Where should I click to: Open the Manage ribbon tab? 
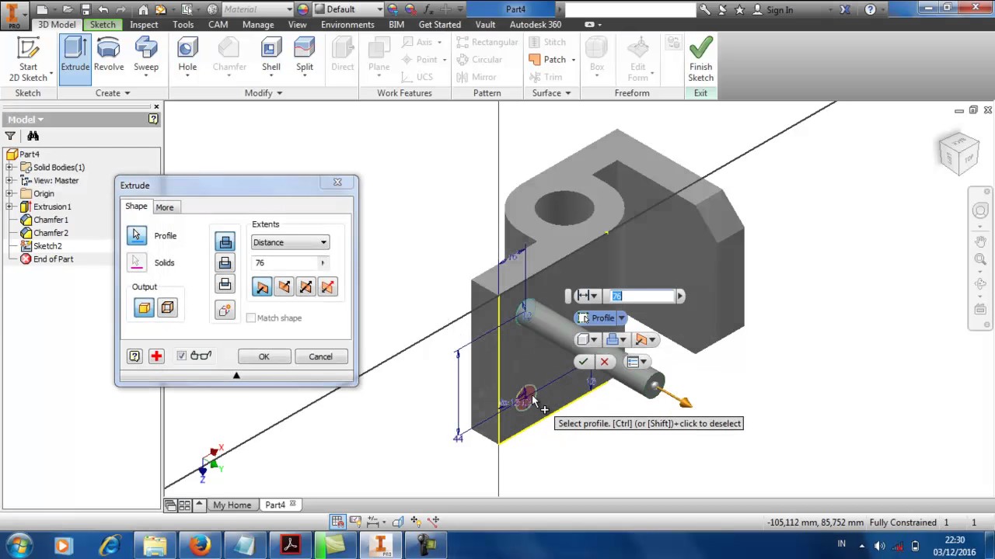click(x=258, y=24)
